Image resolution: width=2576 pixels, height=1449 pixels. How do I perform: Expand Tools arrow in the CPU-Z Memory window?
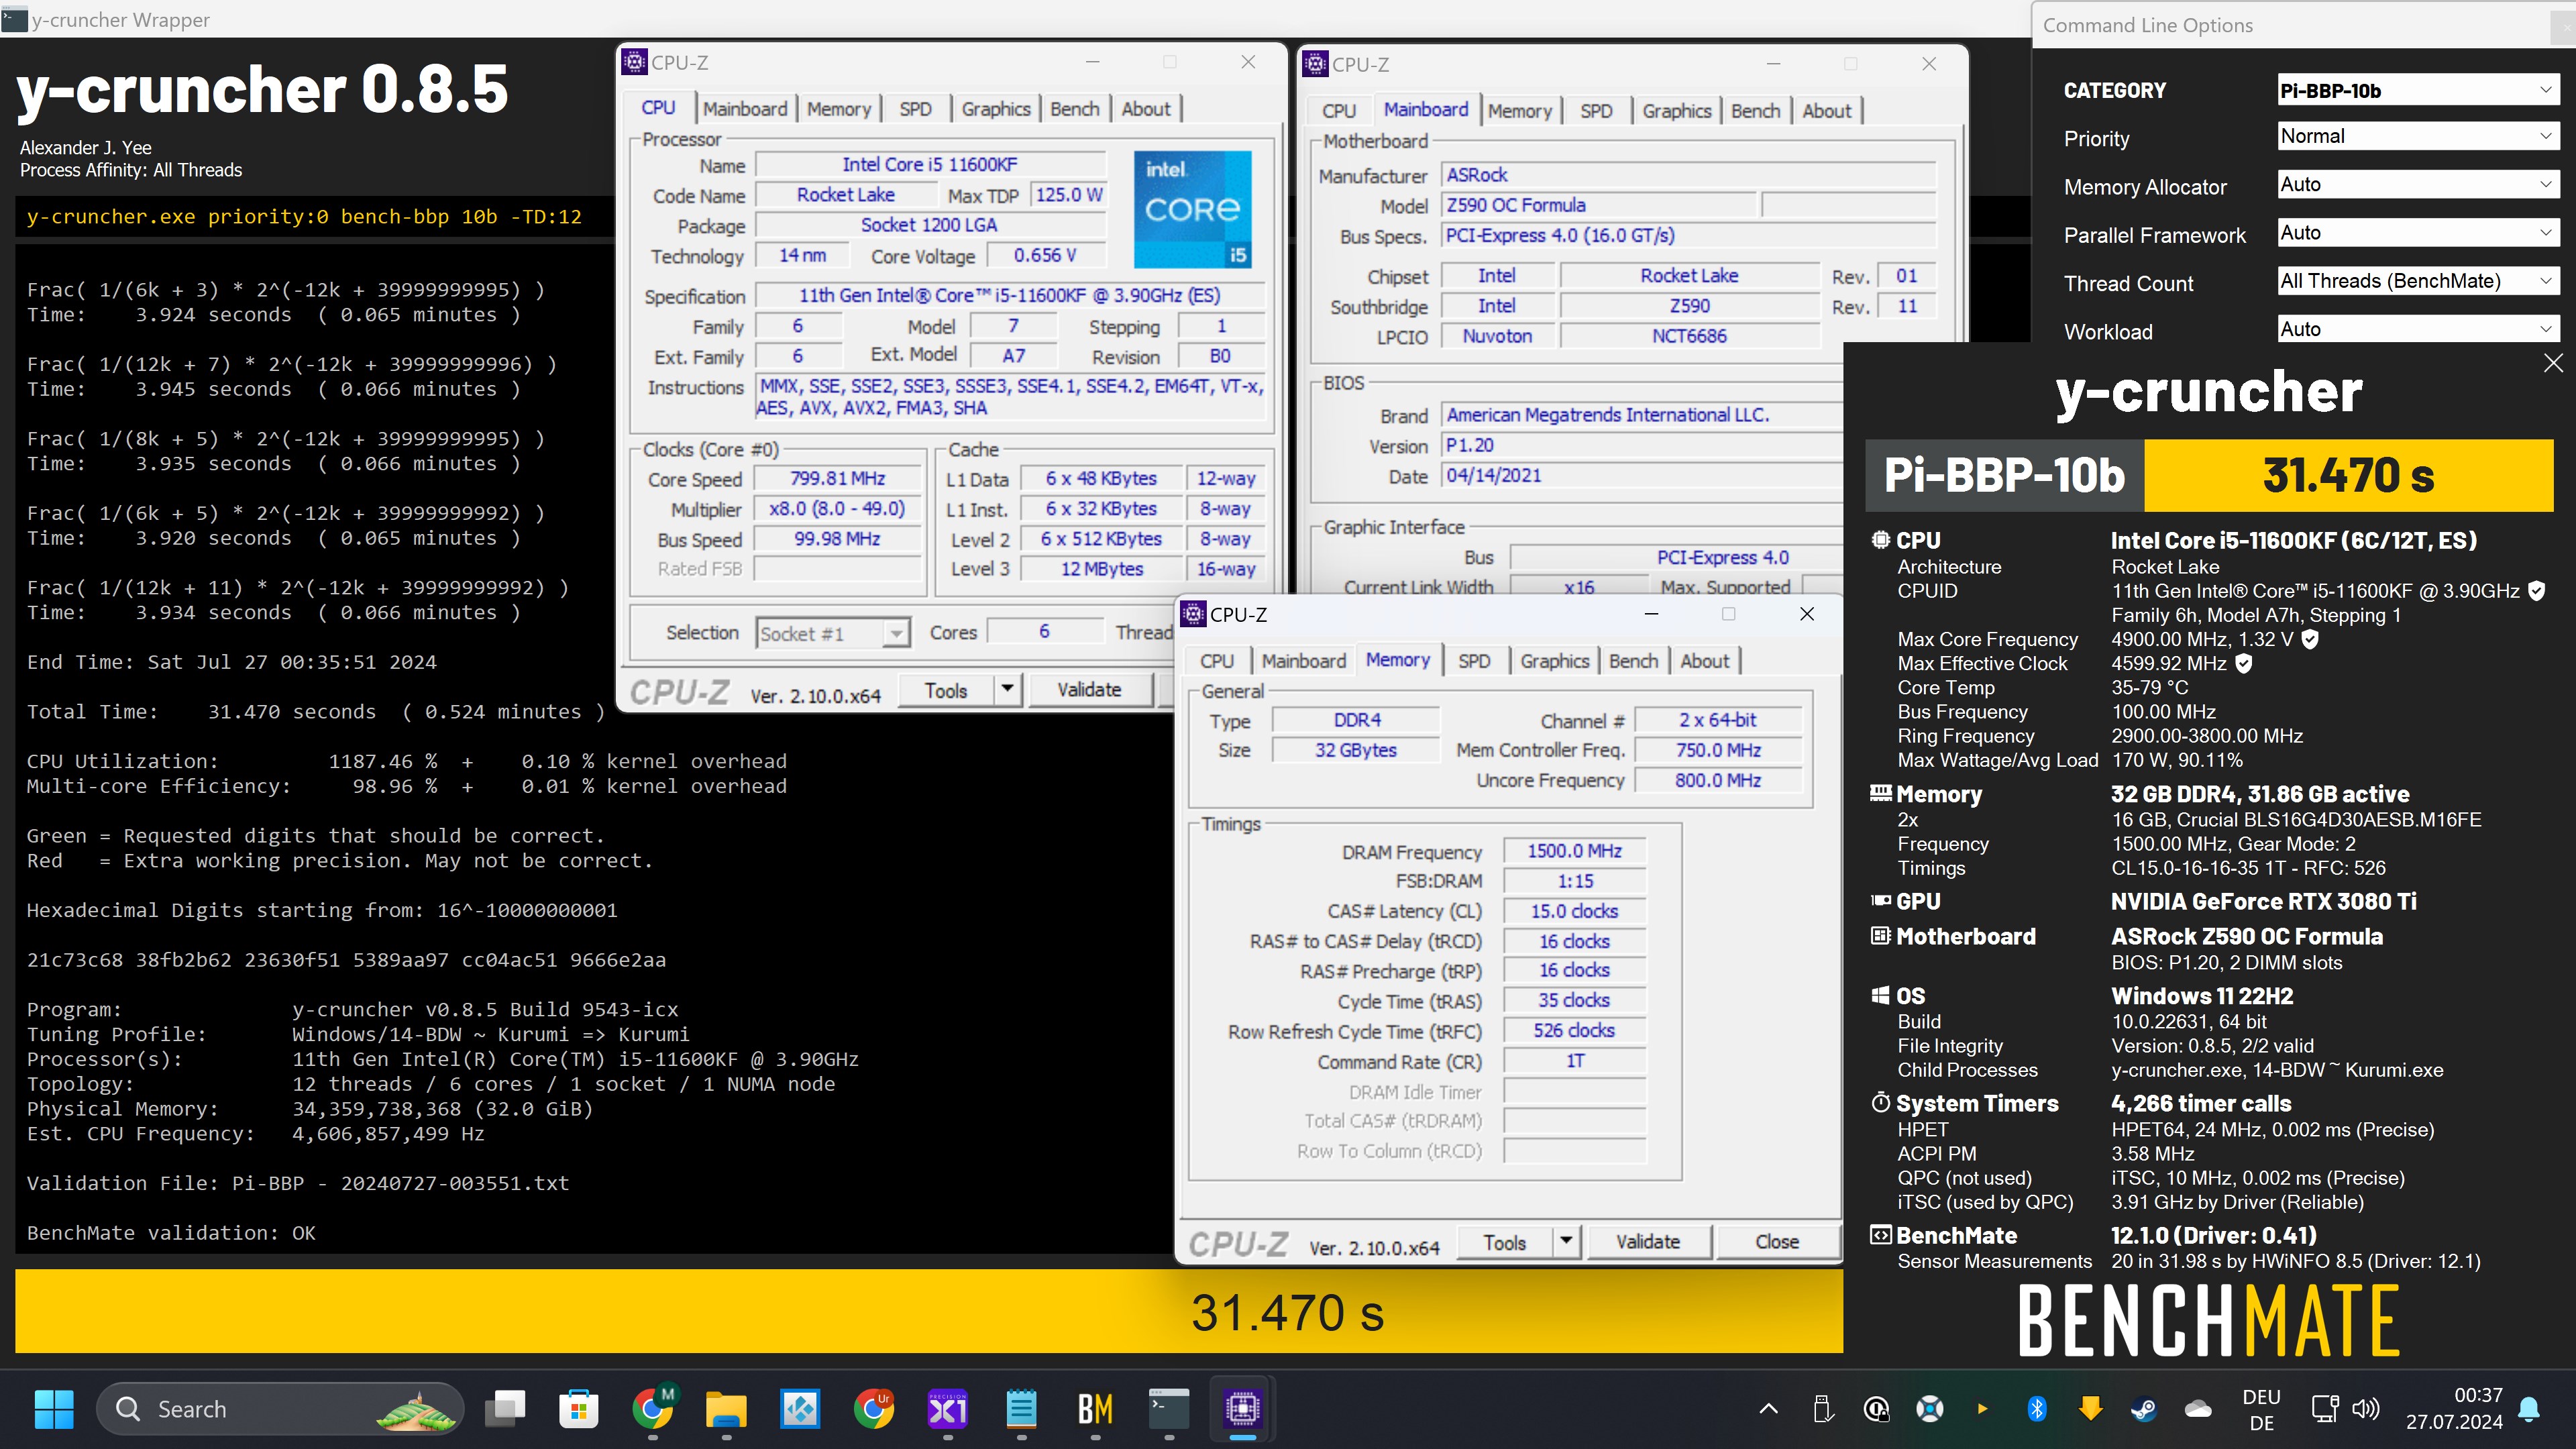(1566, 1241)
